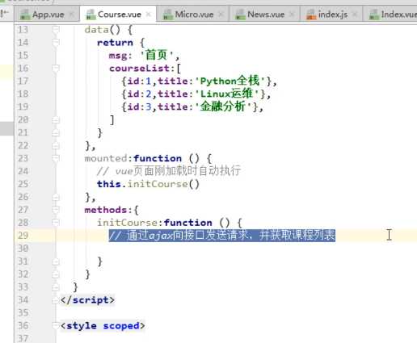Click the courseList property name
The height and width of the screenshot is (343, 417).
(139, 68)
